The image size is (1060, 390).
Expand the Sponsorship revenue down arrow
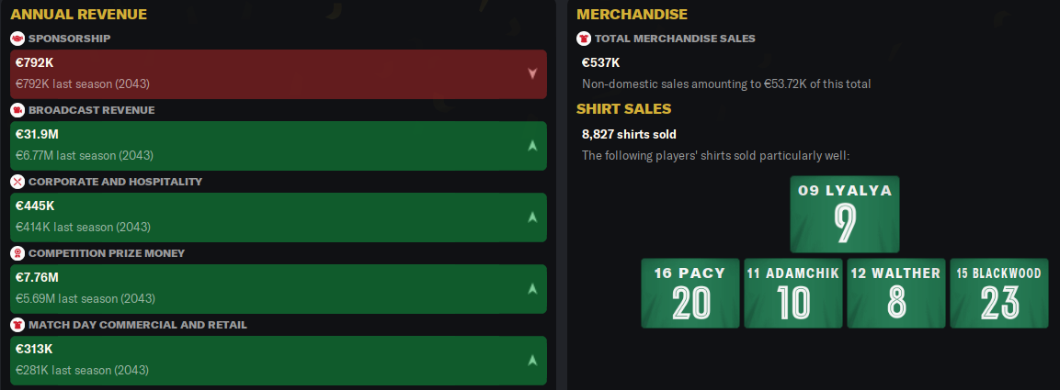pos(531,73)
